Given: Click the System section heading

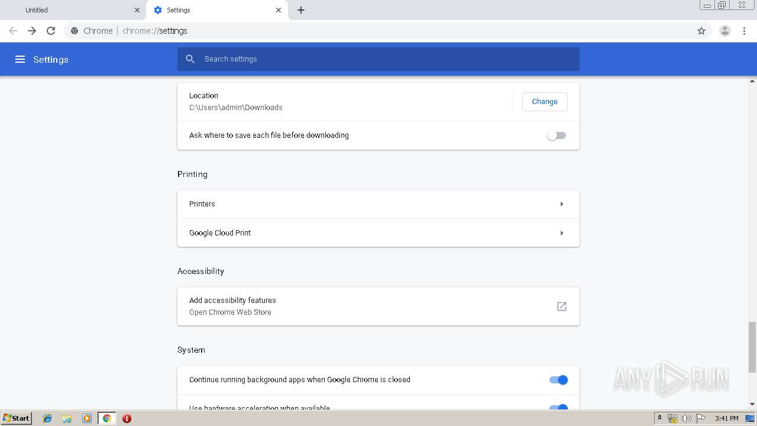Looking at the screenshot, I should [191, 350].
